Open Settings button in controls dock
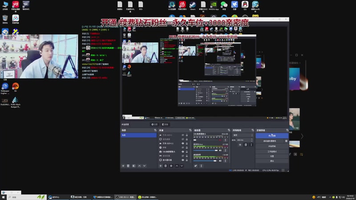This screenshot has width=356, height=200. click(x=272, y=156)
